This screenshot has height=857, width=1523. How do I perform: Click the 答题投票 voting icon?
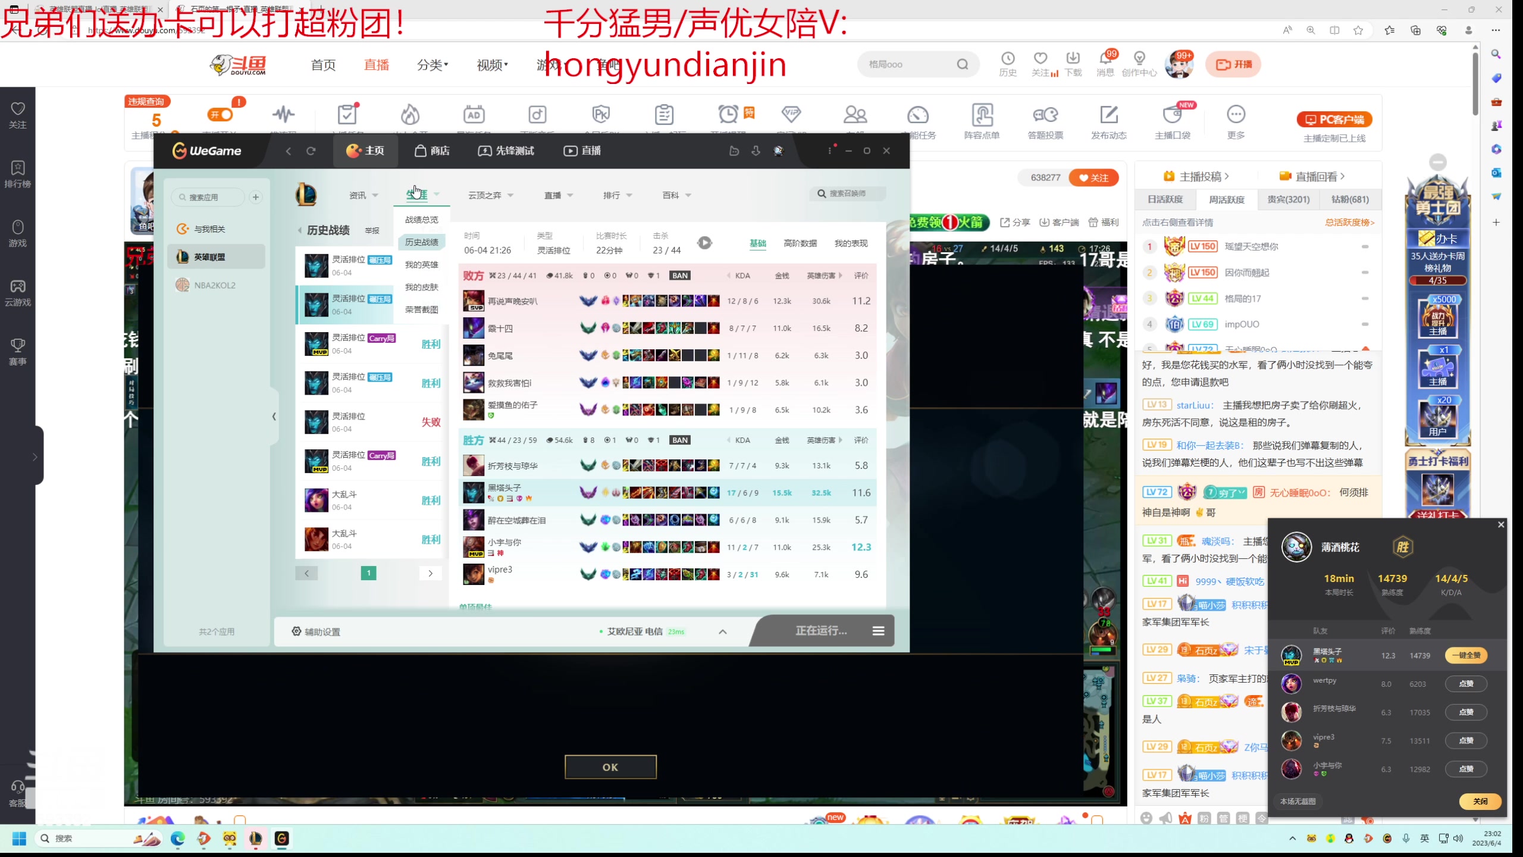[1045, 114]
